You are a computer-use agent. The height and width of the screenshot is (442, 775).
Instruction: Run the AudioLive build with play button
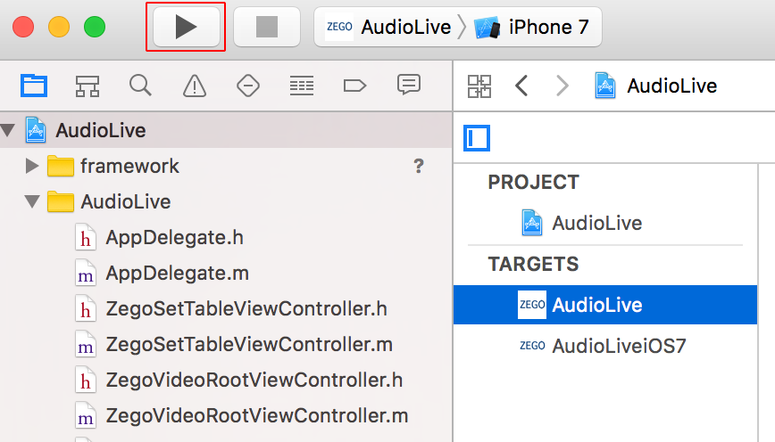[186, 27]
